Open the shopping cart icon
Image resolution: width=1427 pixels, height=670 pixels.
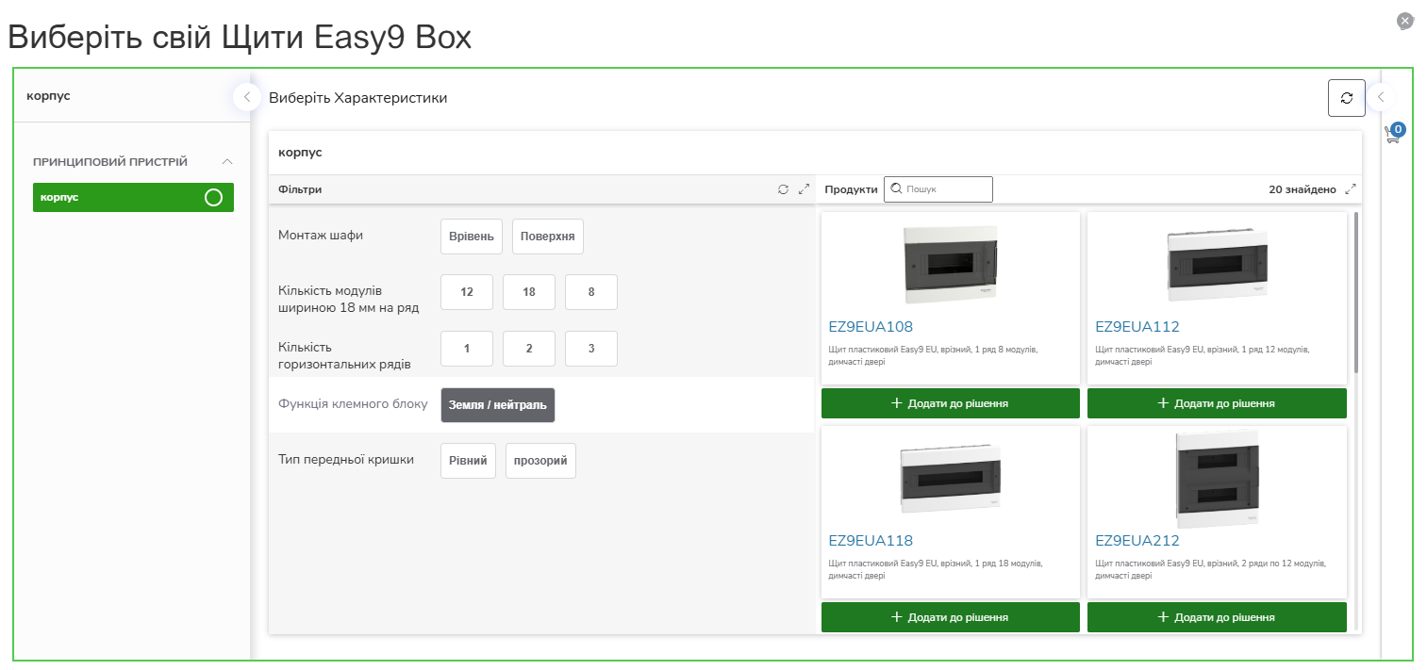point(1393,134)
